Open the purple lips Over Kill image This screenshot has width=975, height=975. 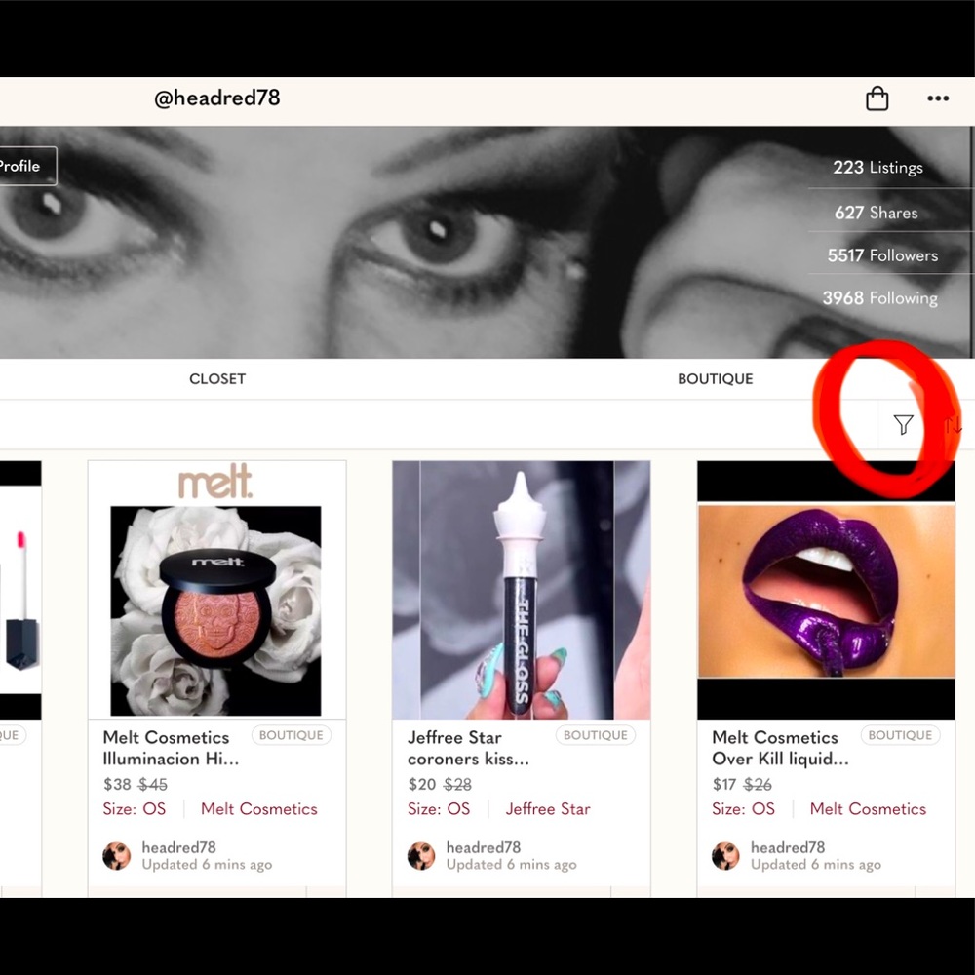(x=826, y=590)
